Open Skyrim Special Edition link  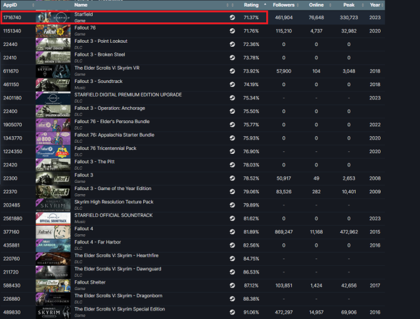point(120,309)
